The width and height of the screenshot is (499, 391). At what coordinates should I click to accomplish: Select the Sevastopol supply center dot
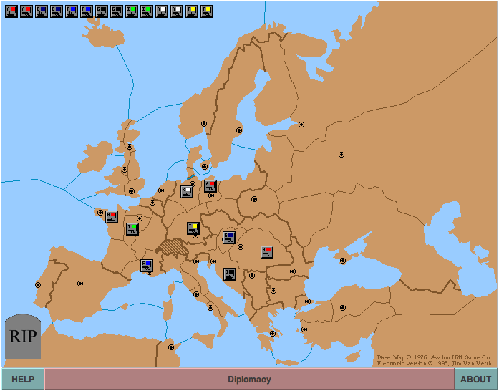343,261
